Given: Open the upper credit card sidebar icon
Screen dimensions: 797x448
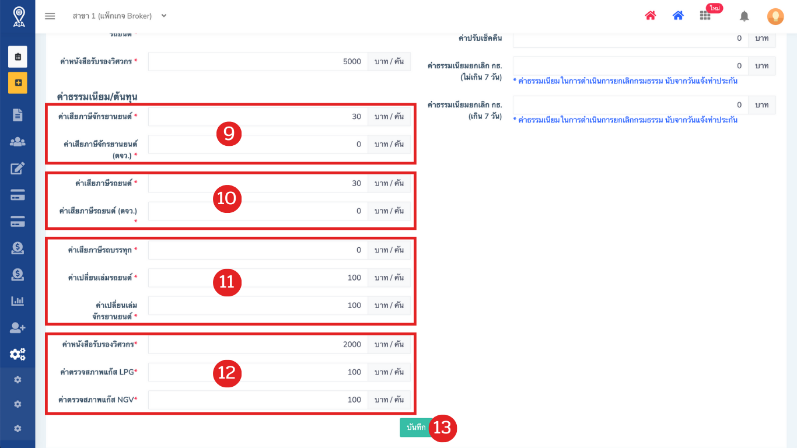Looking at the screenshot, I should (18, 195).
